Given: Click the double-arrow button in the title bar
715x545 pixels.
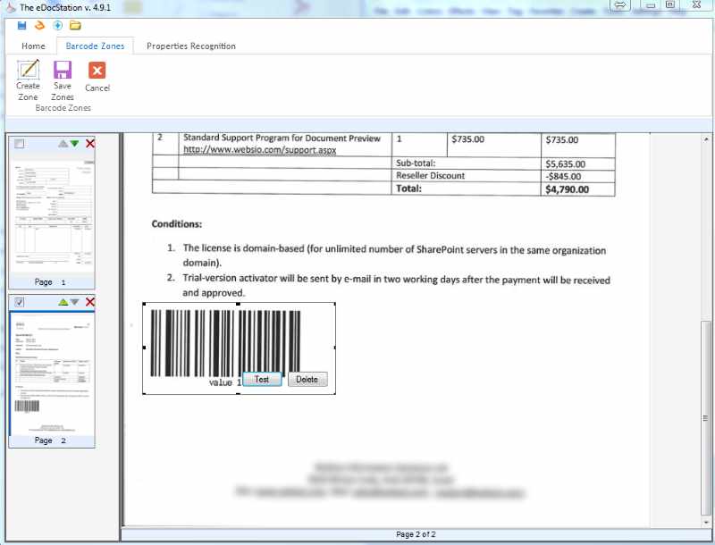Looking at the screenshot, I should pos(620,5).
